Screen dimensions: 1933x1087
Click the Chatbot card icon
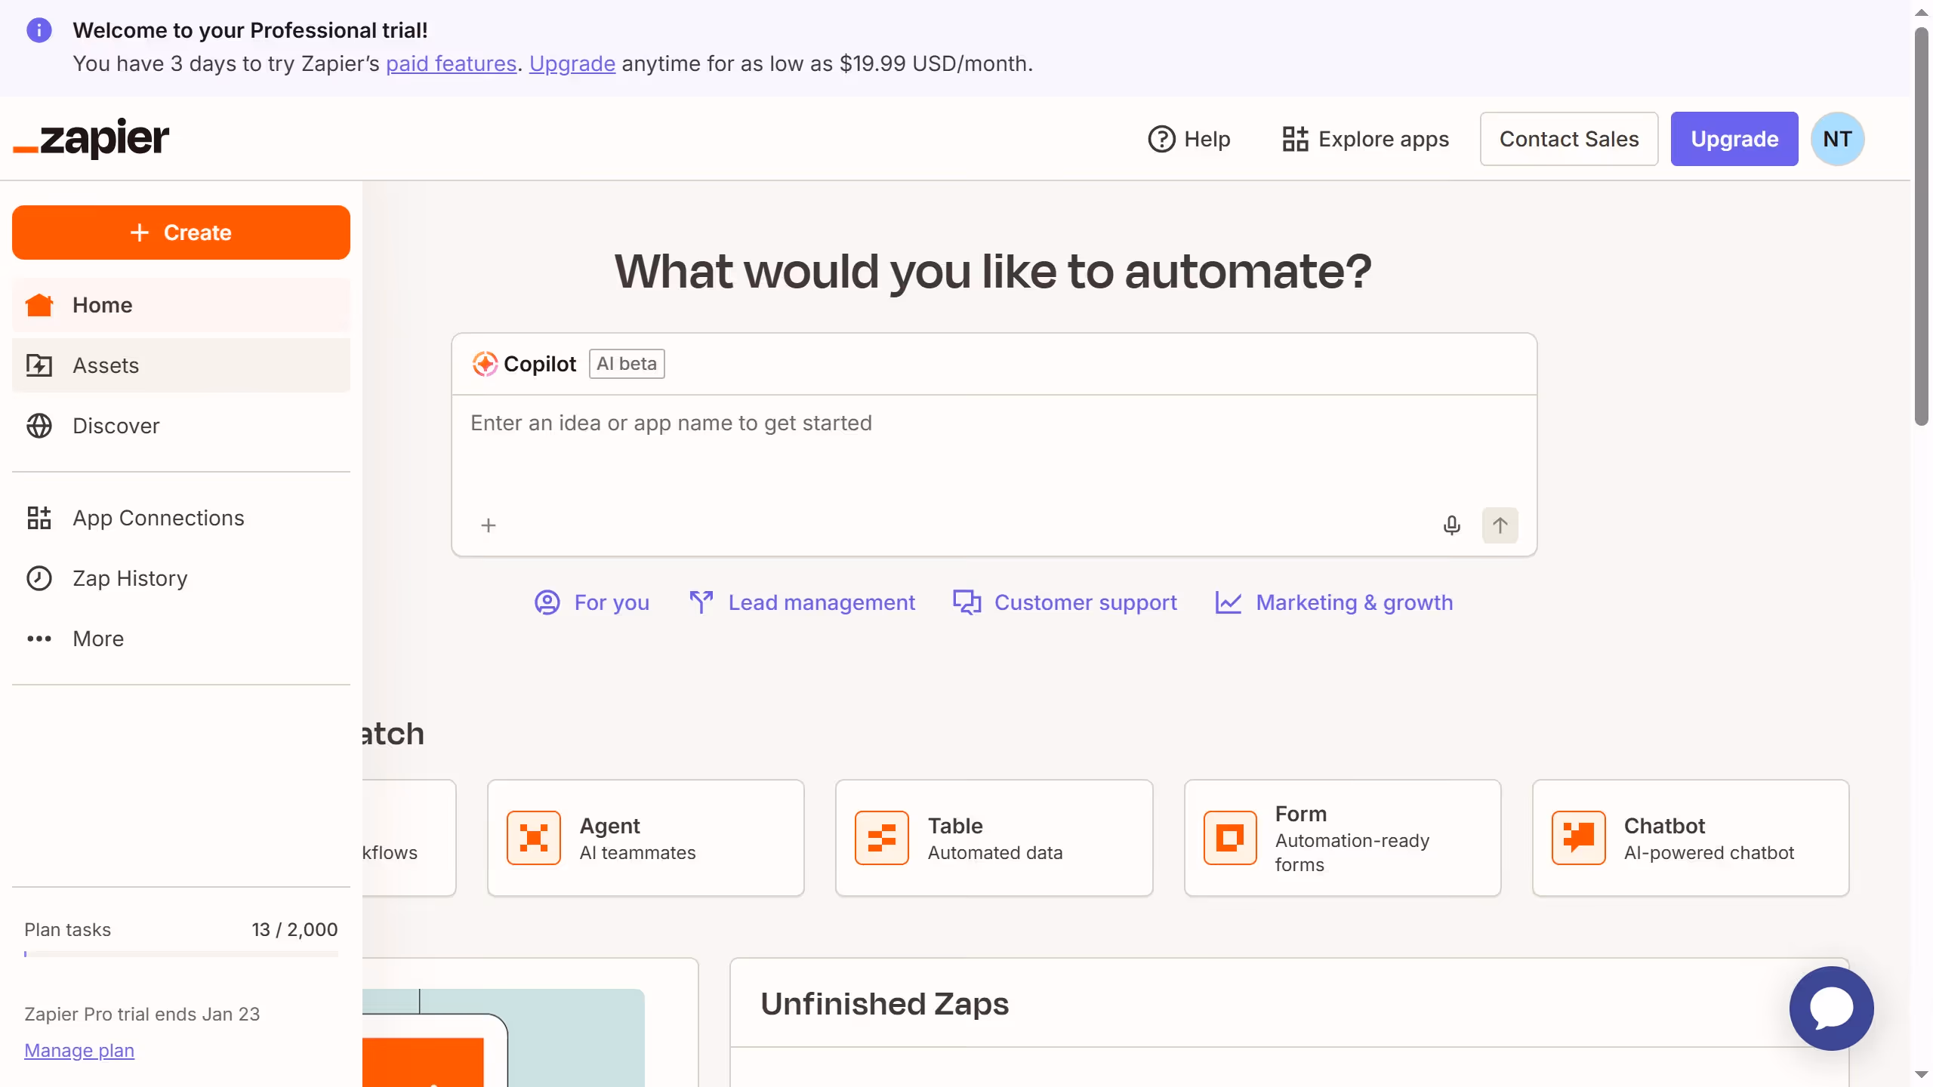pos(1578,837)
